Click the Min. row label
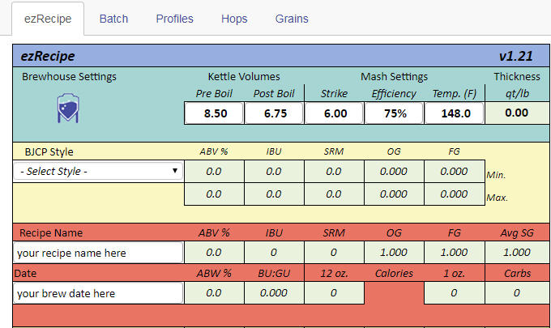Image resolution: width=551 pixels, height=328 pixels. [x=496, y=175]
